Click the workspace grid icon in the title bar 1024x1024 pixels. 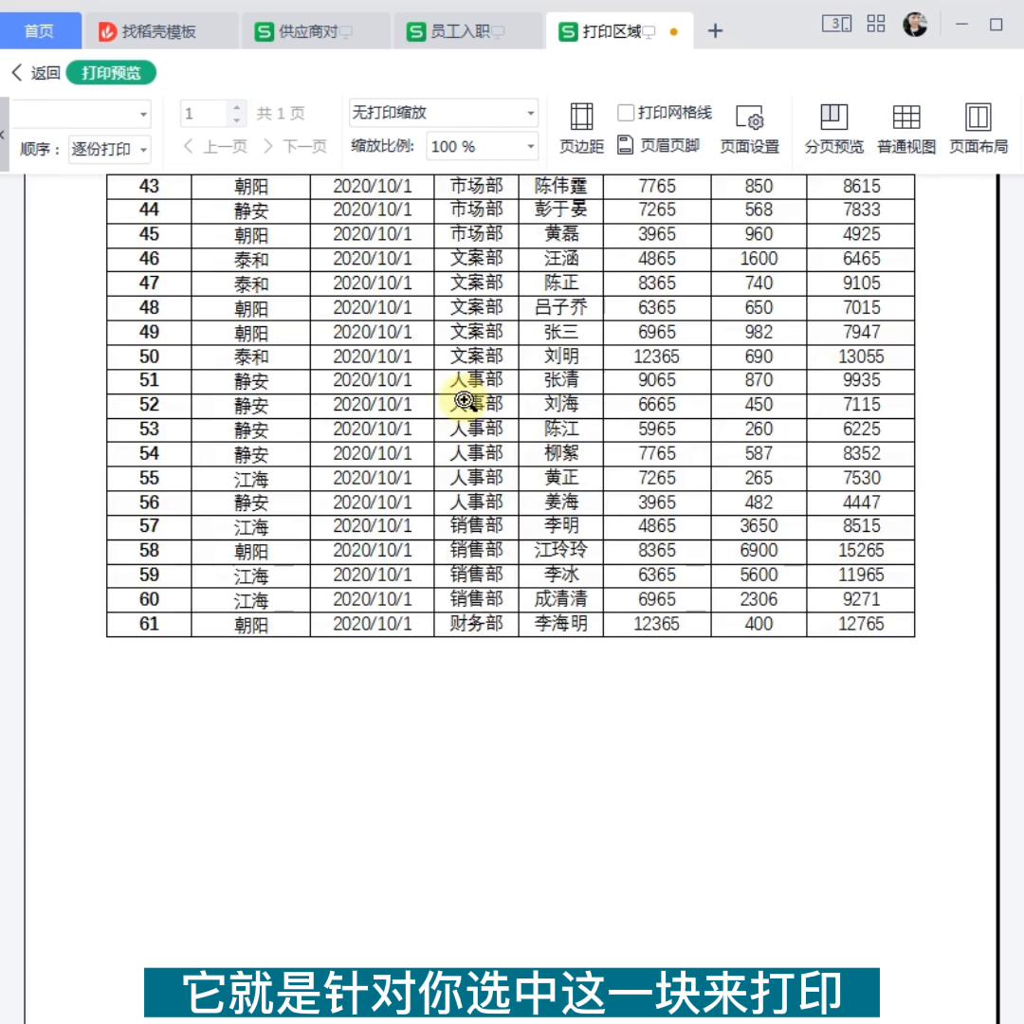point(875,24)
